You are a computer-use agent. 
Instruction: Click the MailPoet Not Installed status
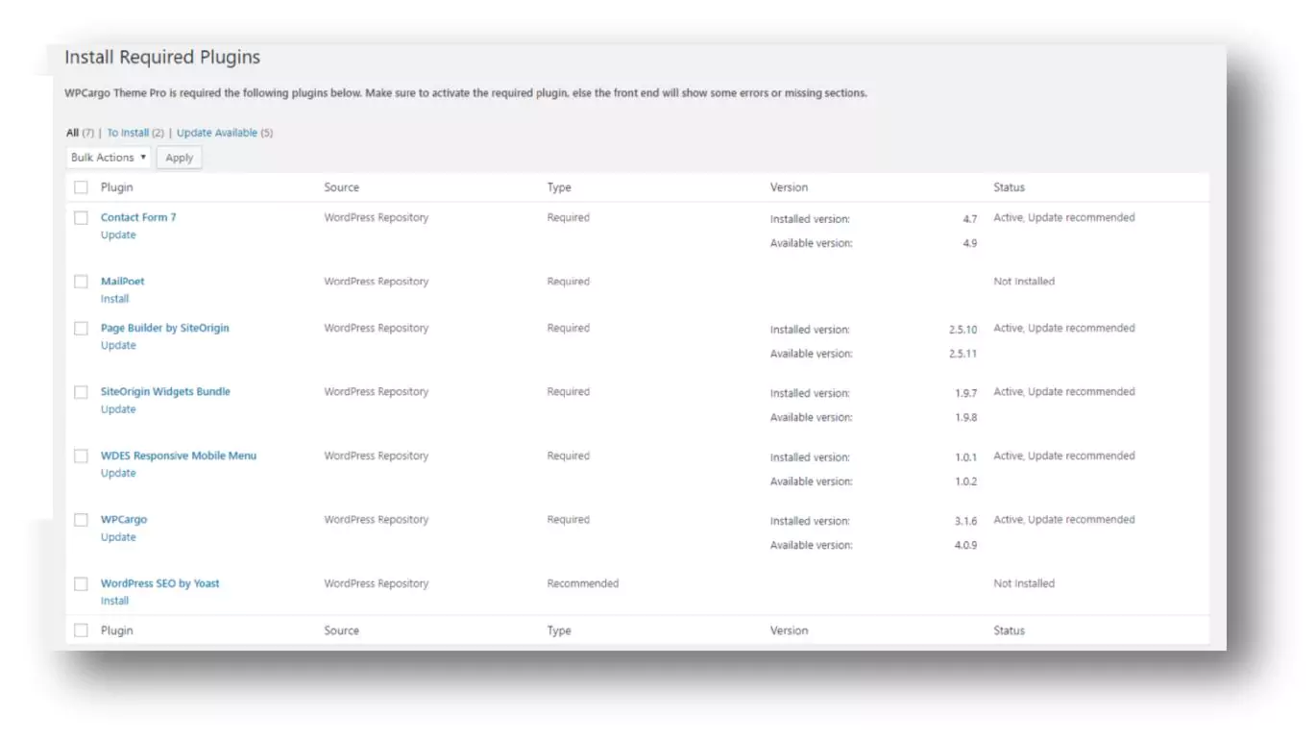tap(1024, 282)
